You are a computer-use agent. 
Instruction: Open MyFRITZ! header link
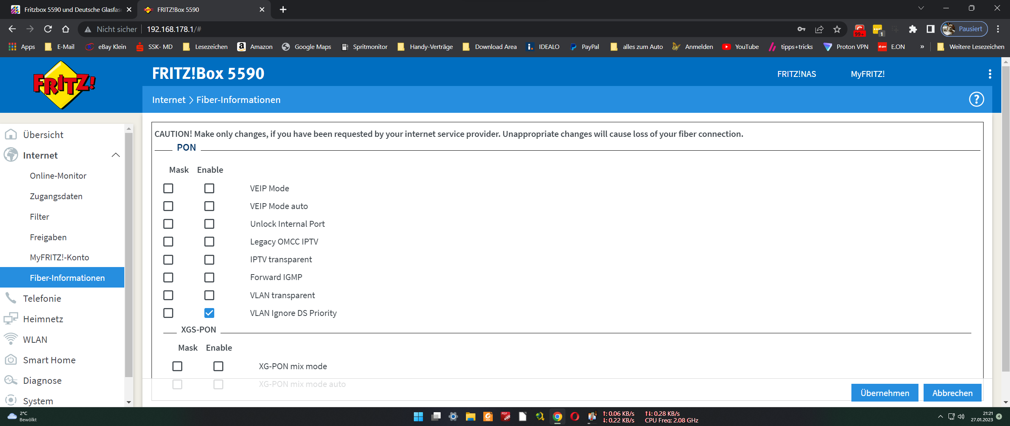[868, 74]
